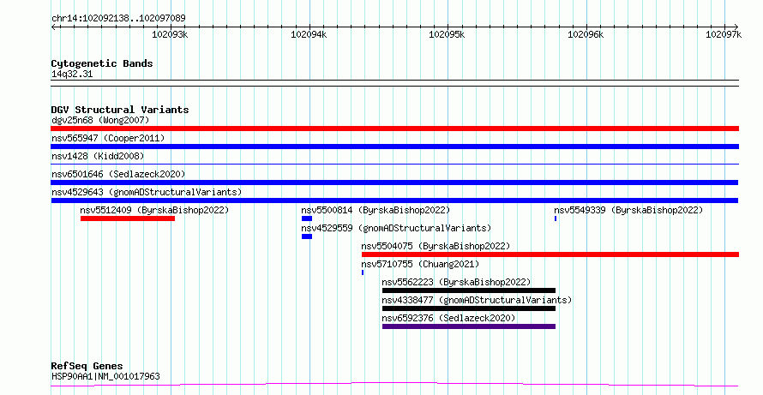
Task: Open nsv565947 (Cooper2011) variant label
Action: (x=108, y=138)
